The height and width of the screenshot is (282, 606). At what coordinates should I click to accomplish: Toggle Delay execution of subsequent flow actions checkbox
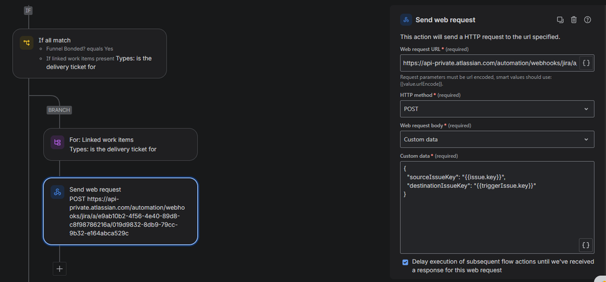click(405, 263)
